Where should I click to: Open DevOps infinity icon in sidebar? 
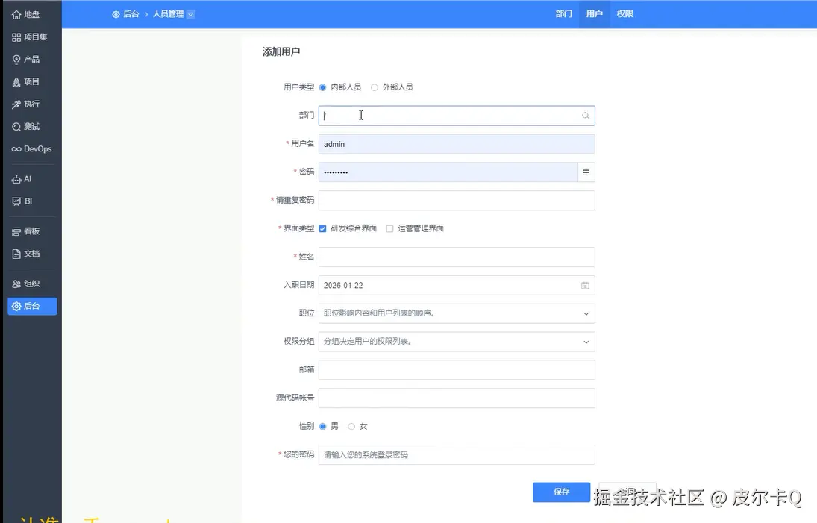tap(16, 149)
